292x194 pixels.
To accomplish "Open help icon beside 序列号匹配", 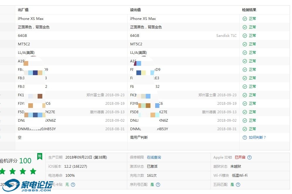I will [158, 185].
